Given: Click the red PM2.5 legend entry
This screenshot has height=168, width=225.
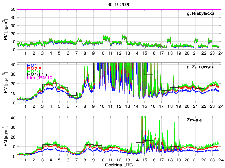Looking at the screenshot, I should 34,69.
